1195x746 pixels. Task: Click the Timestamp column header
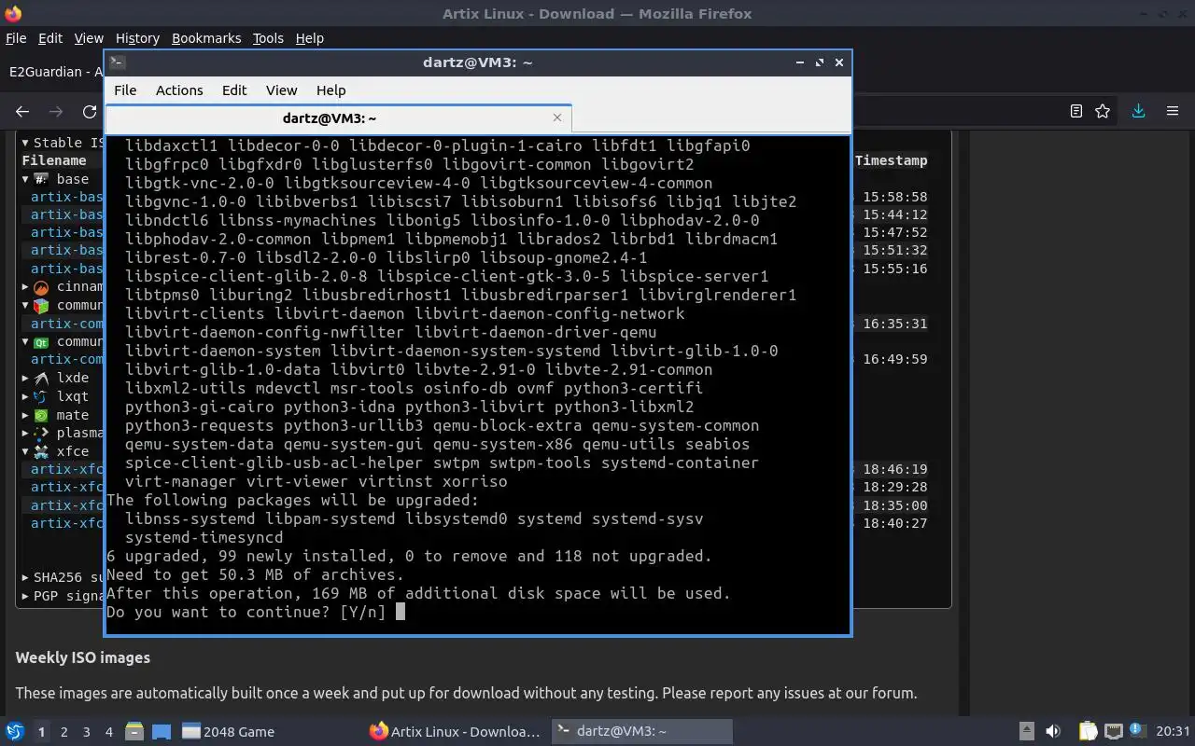pyautogui.click(x=892, y=160)
